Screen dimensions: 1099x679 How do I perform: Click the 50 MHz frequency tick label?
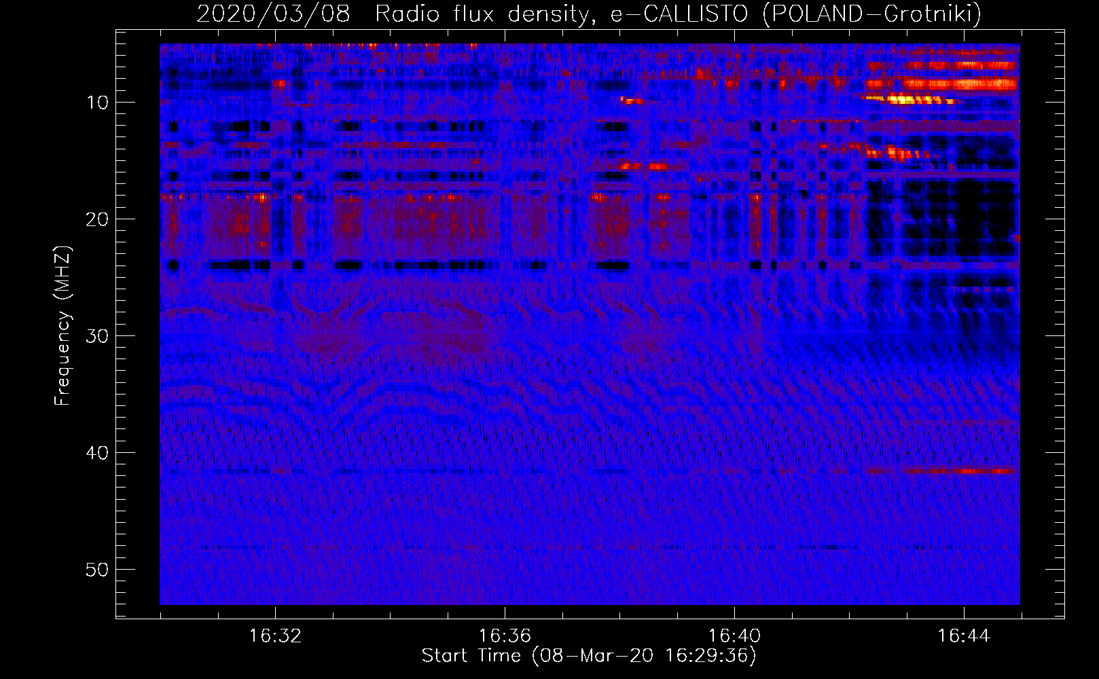point(98,570)
